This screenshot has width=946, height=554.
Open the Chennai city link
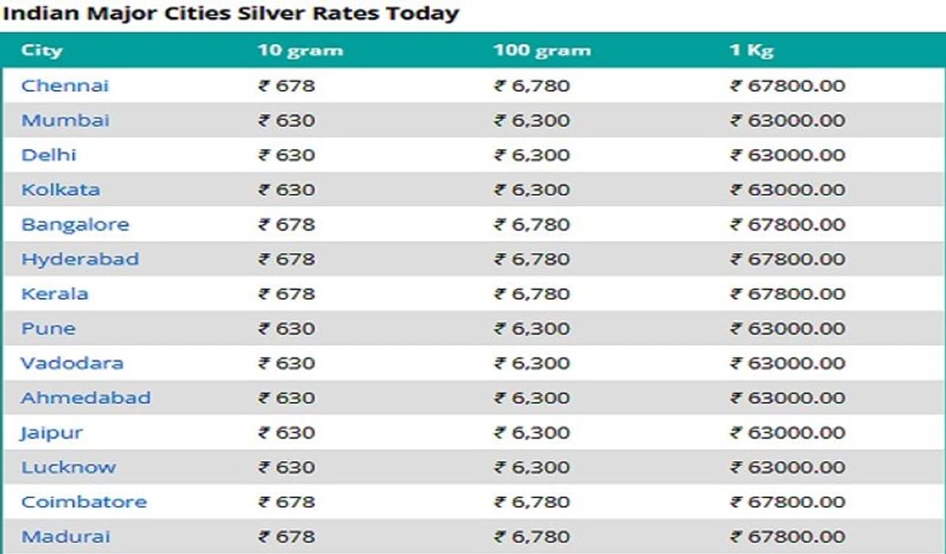(65, 86)
